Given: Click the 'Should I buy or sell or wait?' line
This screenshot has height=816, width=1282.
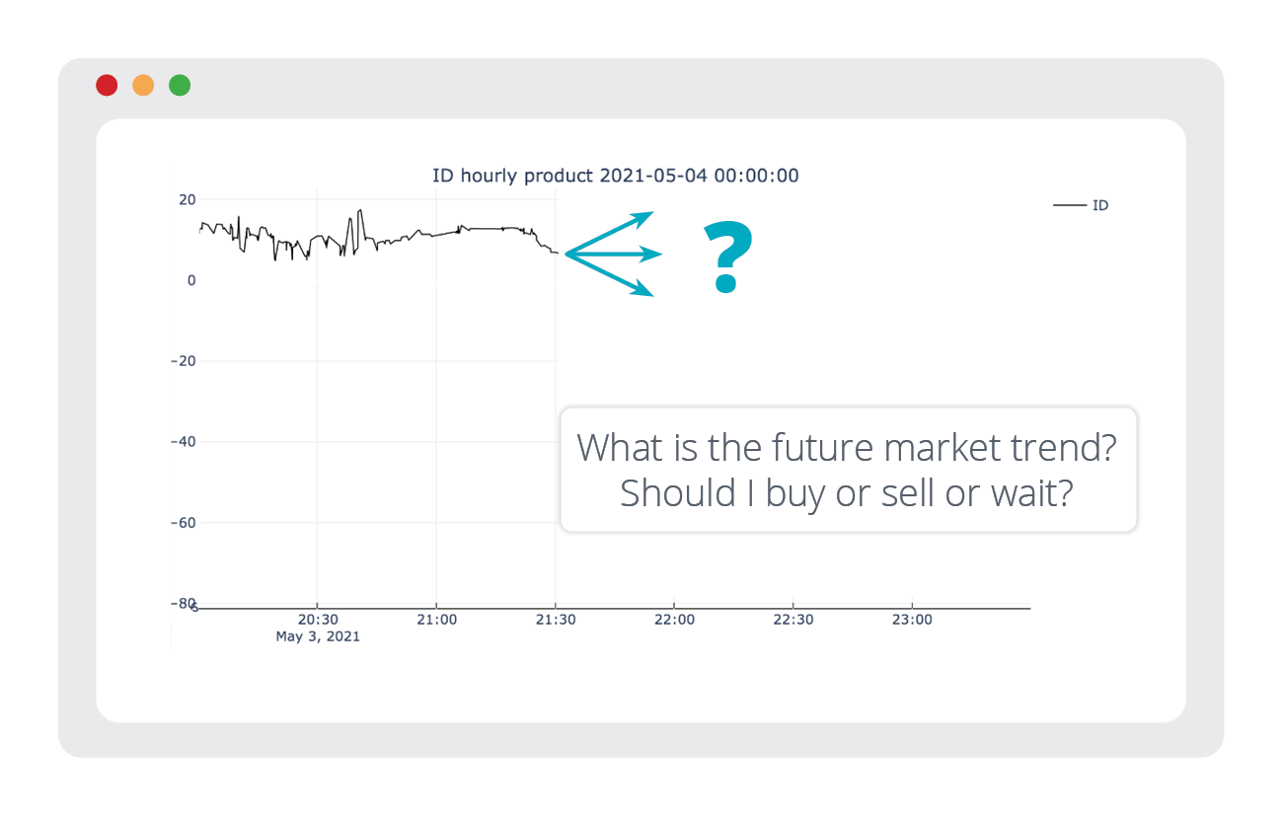Looking at the screenshot, I should (x=847, y=492).
